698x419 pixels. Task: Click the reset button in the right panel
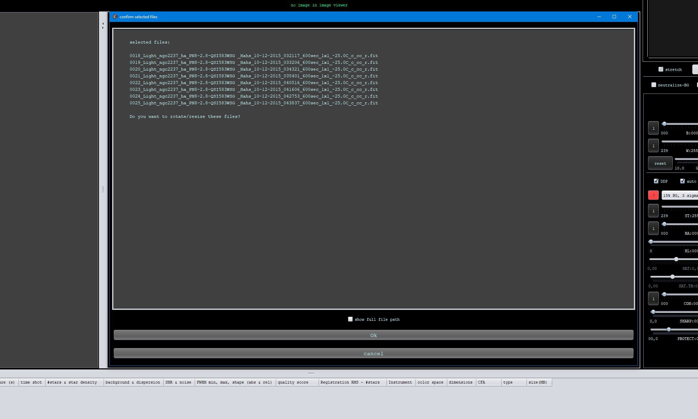(660, 163)
